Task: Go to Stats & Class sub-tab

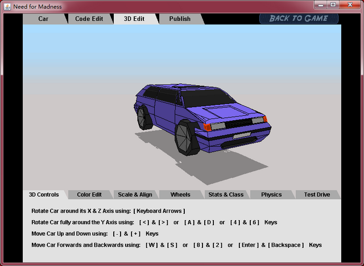Action: tap(226, 195)
